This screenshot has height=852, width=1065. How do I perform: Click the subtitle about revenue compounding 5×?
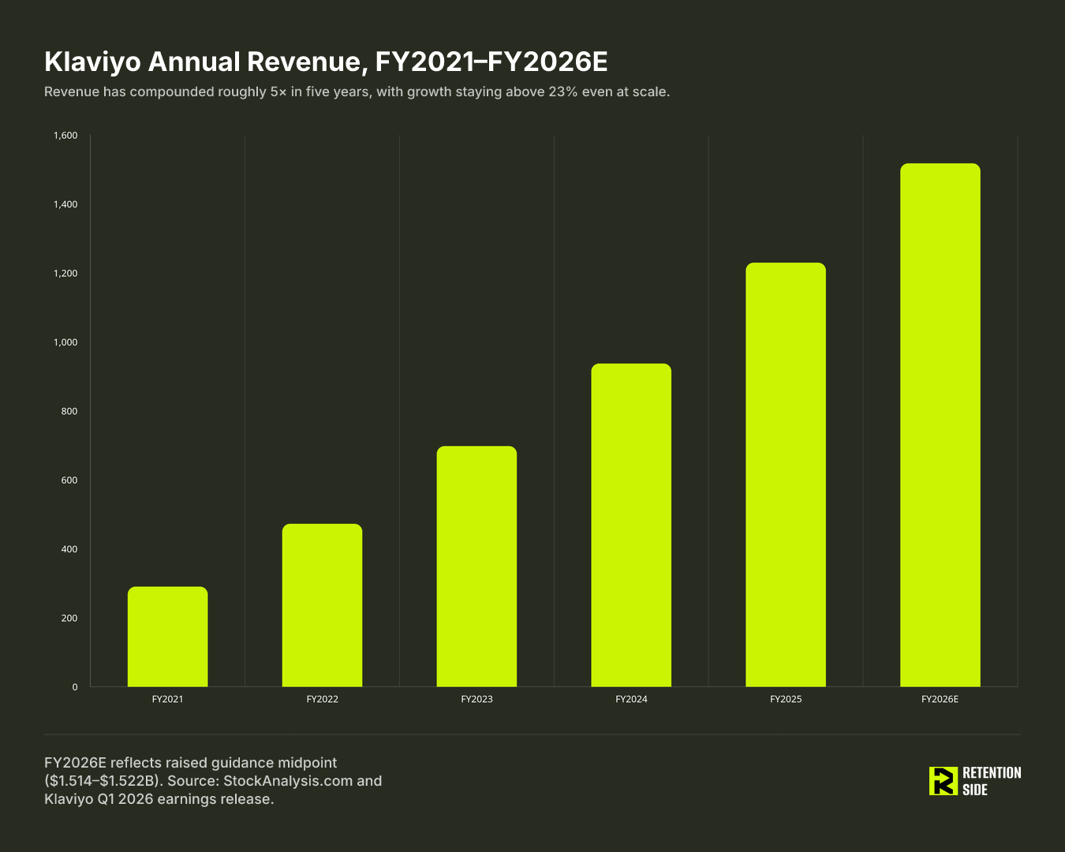click(357, 92)
